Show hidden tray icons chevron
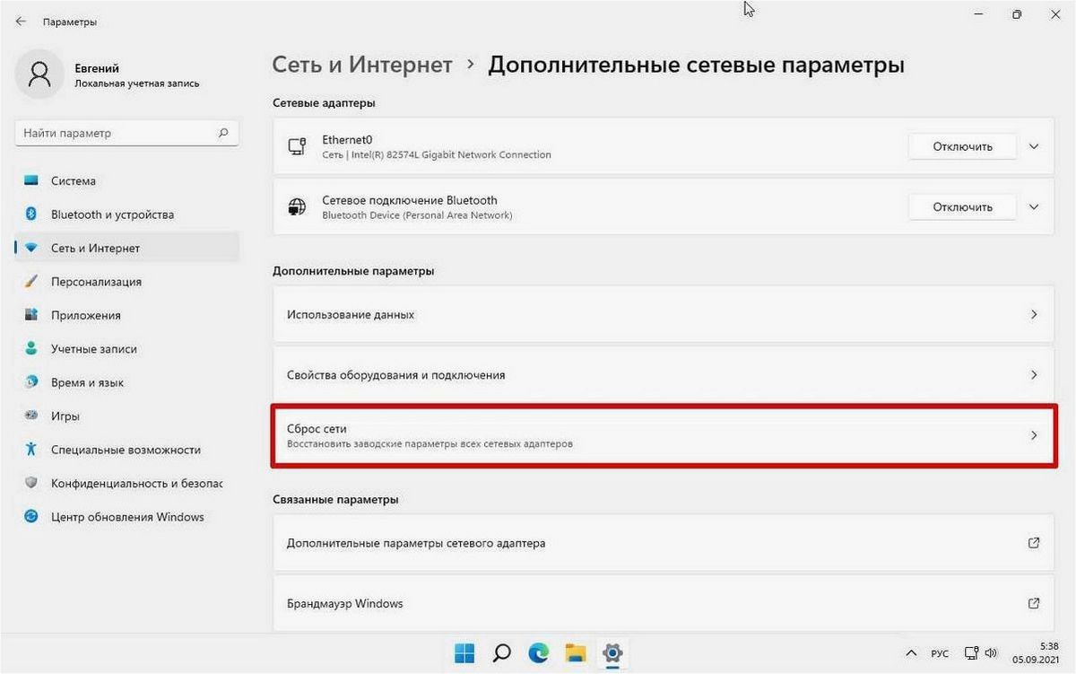Image resolution: width=1076 pixels, height=674 pixels. pos(912,652)
